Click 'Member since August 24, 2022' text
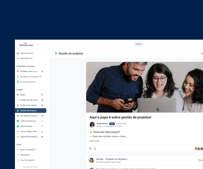The width and height of the screenshot is (203, 169). click(109, 126)
